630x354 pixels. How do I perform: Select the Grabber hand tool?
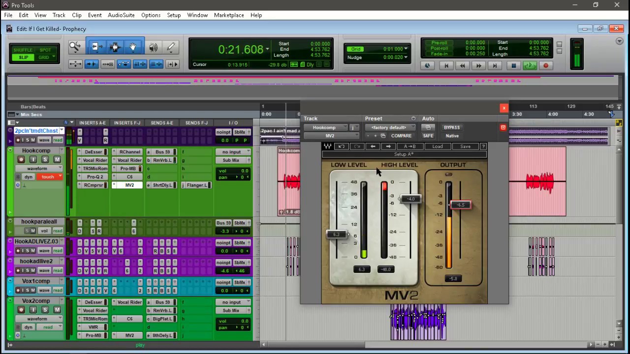(133, 47)
